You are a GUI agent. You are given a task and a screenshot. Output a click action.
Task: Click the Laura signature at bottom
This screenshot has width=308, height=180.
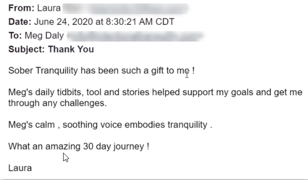20,168
